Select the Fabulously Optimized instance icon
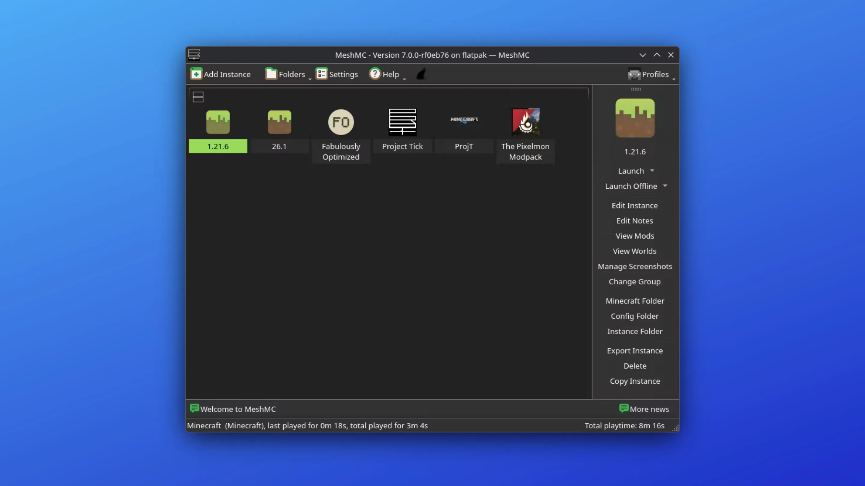The image size is (865, 486). pos(341,122)
